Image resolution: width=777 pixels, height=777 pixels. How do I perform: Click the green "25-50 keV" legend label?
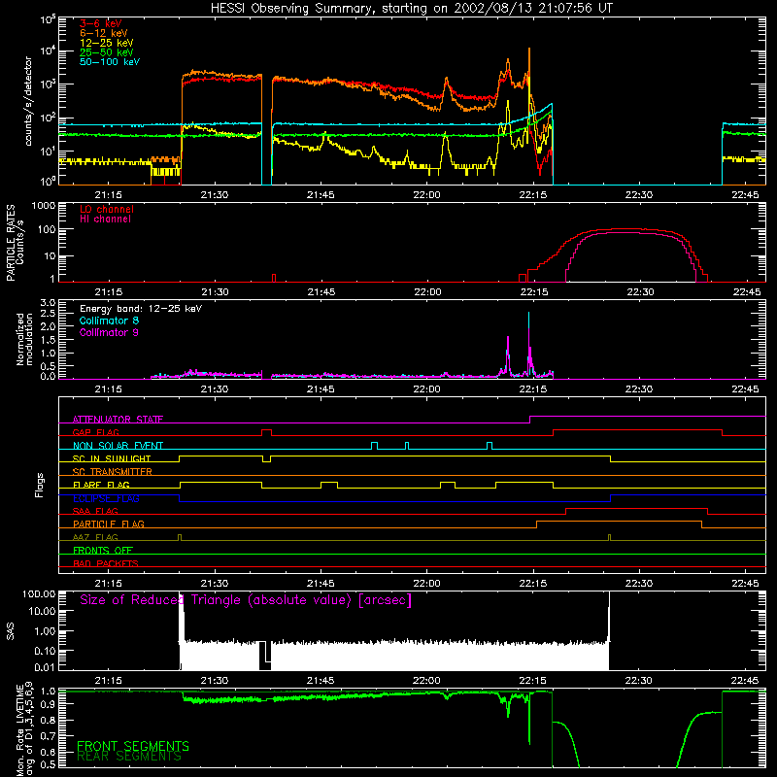coord(107,52)
